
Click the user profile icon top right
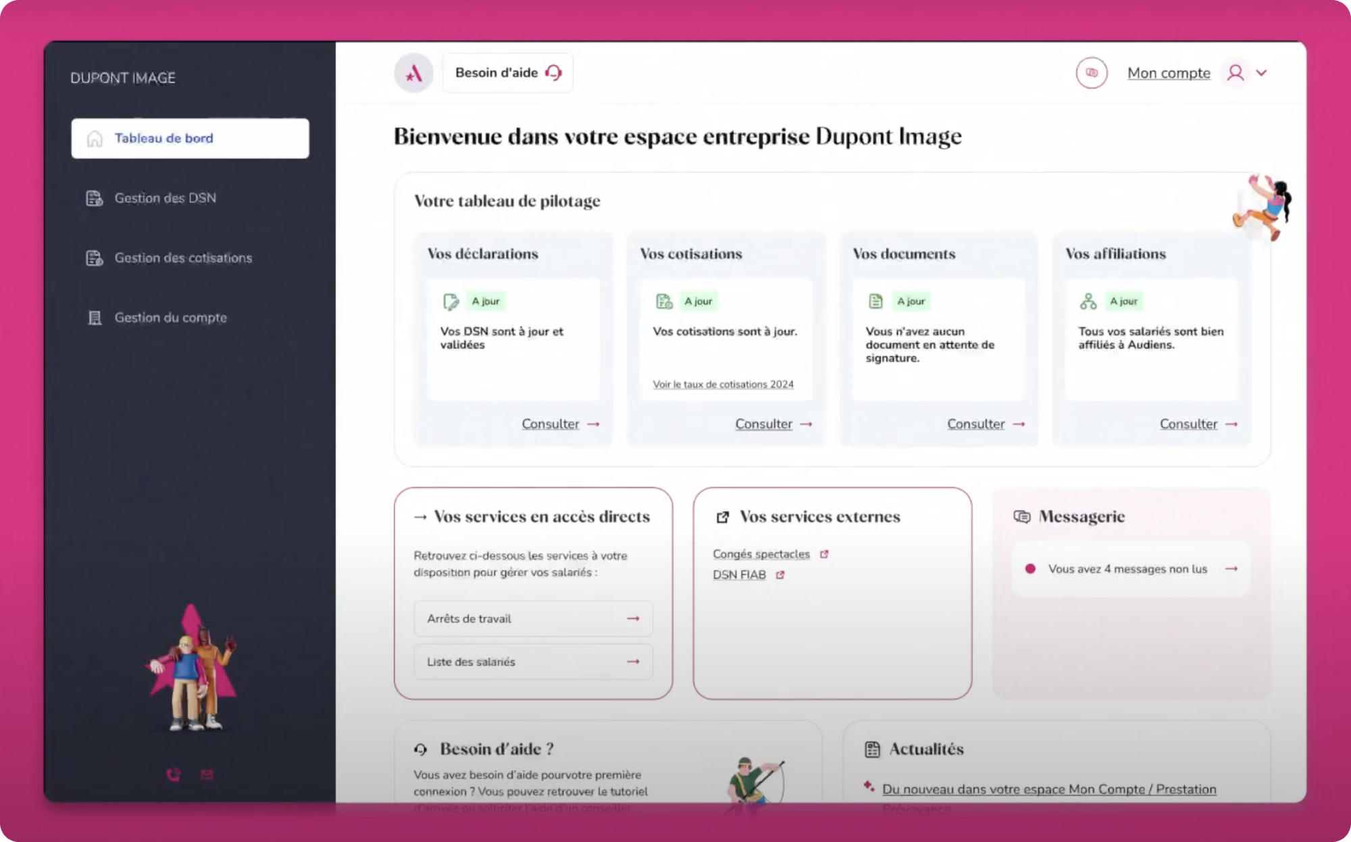click(1236, 73)
